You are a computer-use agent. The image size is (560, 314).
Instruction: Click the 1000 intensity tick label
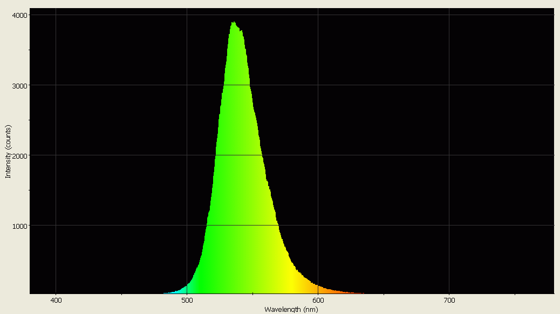pyautogui.click(x=20, y=227)
